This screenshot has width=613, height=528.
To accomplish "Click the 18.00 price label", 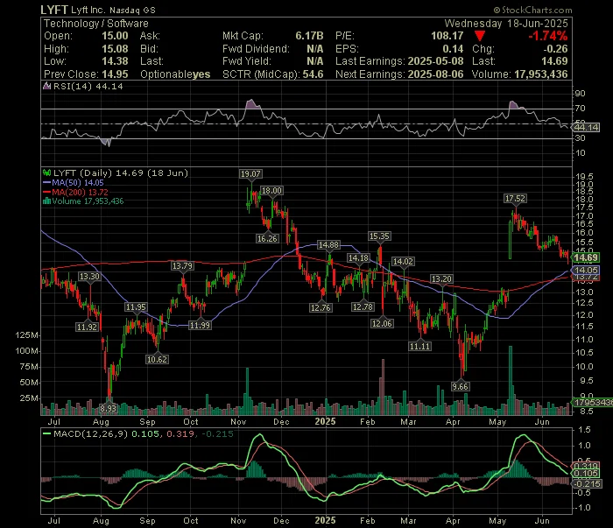I will point(271,191).
